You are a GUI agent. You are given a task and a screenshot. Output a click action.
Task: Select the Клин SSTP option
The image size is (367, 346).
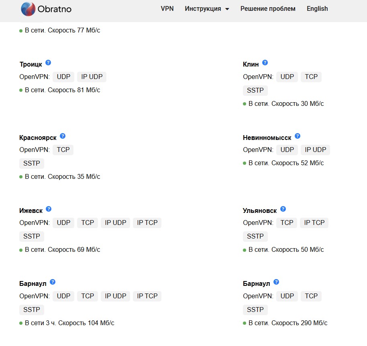pos(255,91)
